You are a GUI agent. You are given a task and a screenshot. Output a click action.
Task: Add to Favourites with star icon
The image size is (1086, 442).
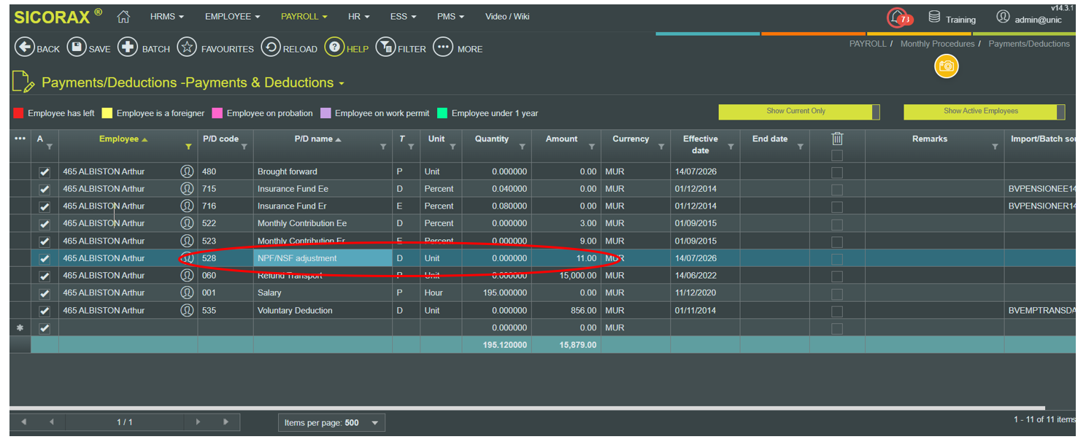tap(187, 47)
